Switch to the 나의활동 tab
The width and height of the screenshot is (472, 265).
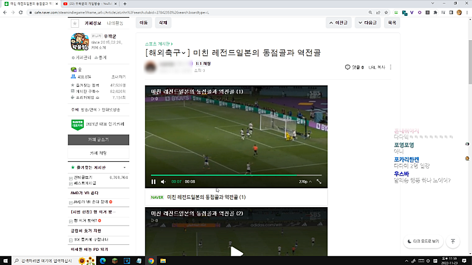tap(115, 23)
